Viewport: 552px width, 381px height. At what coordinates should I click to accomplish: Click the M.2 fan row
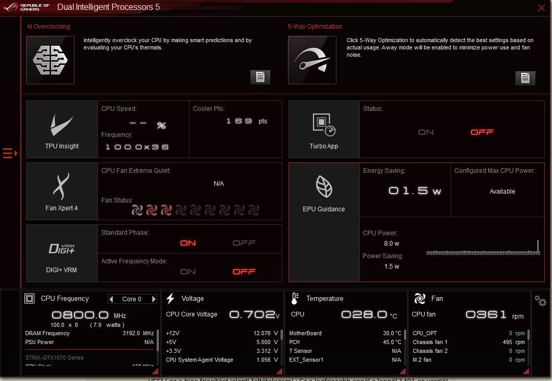click(x=469, y=360)
